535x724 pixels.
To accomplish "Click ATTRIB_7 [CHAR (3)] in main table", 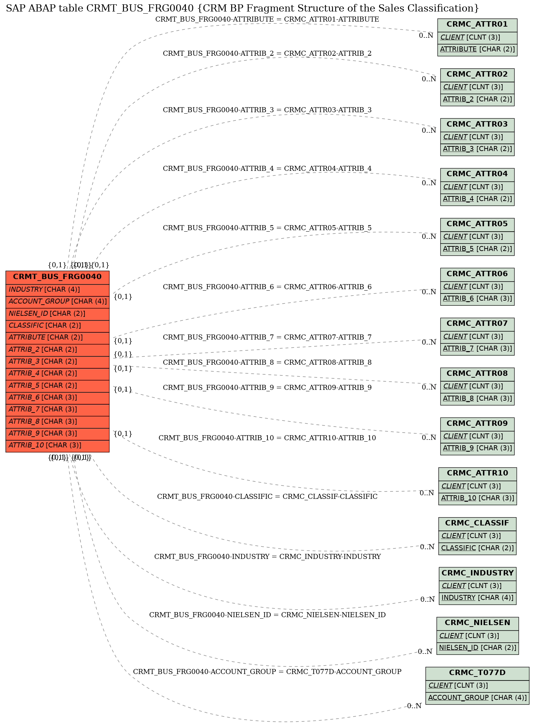I will coord(58,410).
